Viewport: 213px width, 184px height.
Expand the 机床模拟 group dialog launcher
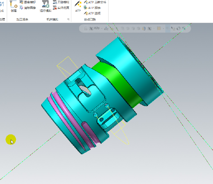click(x=68, y=19)
